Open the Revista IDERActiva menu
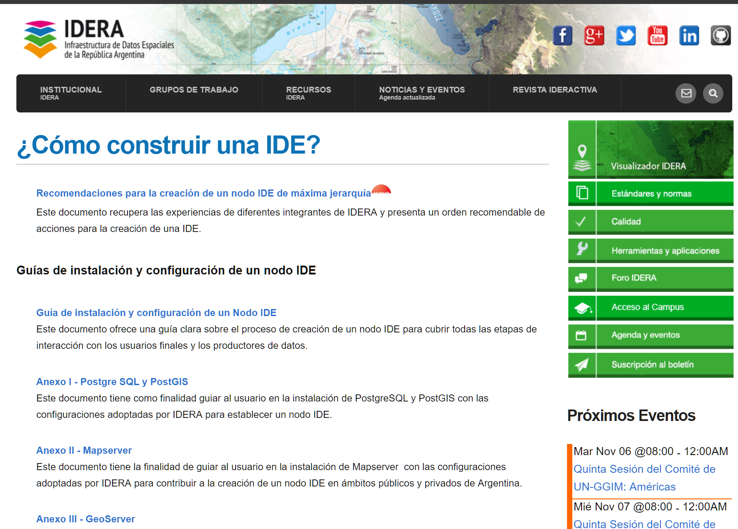 [x=555, y=93]
